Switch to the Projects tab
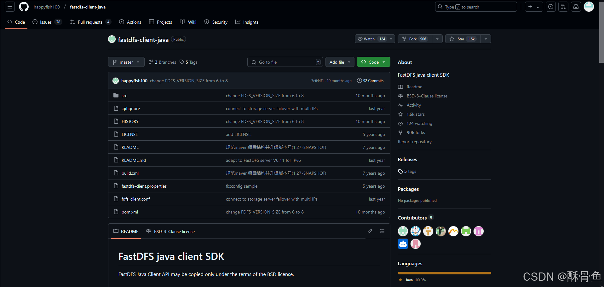 [161, 22]
